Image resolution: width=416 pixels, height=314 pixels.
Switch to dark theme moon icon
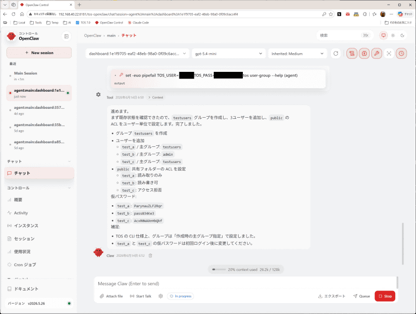(402, 35)
